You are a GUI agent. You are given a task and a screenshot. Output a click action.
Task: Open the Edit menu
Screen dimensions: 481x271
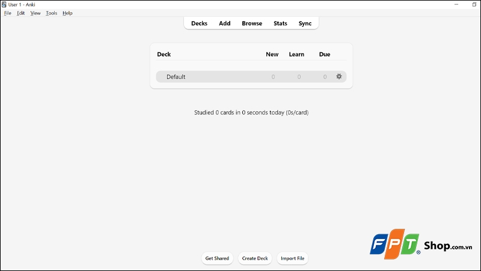click(x=20, y=13)
